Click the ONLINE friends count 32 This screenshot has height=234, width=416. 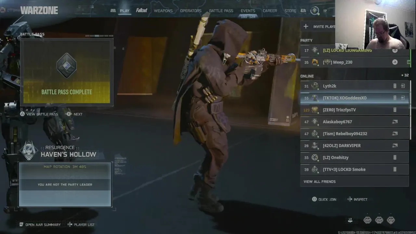[x=405, y=75]
